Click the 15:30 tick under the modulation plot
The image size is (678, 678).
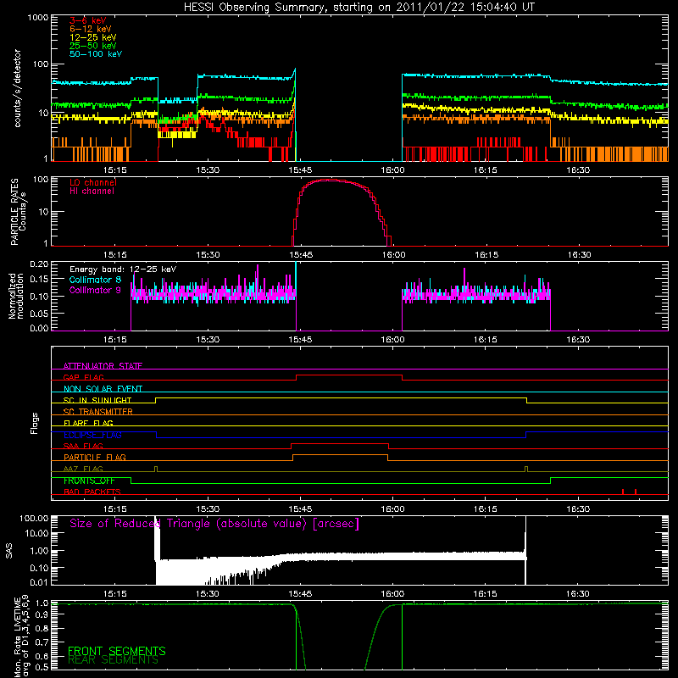pos(208,340)
